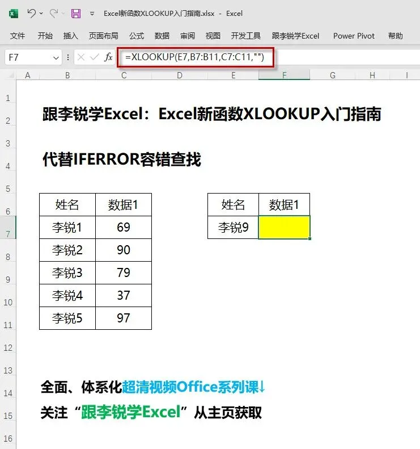Open the 跟李锐学Excel custom tab

[x=295, y=36]
